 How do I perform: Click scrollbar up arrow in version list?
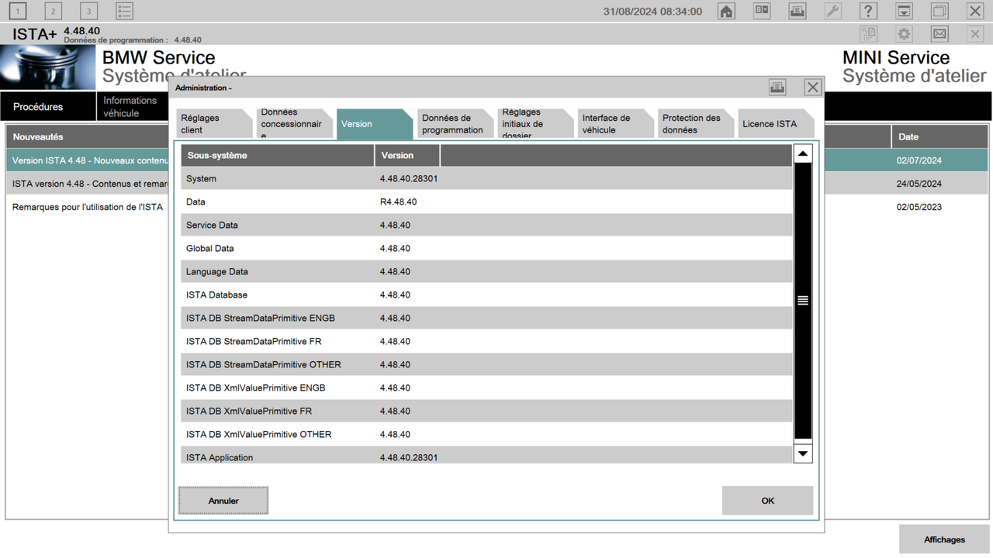[803, 153]
